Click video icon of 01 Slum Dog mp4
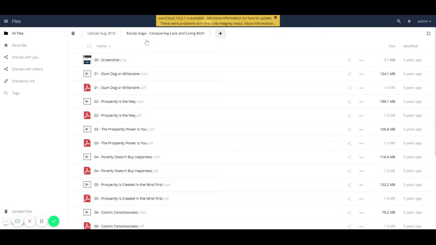436x245 pixels. [x=87, y=74]
